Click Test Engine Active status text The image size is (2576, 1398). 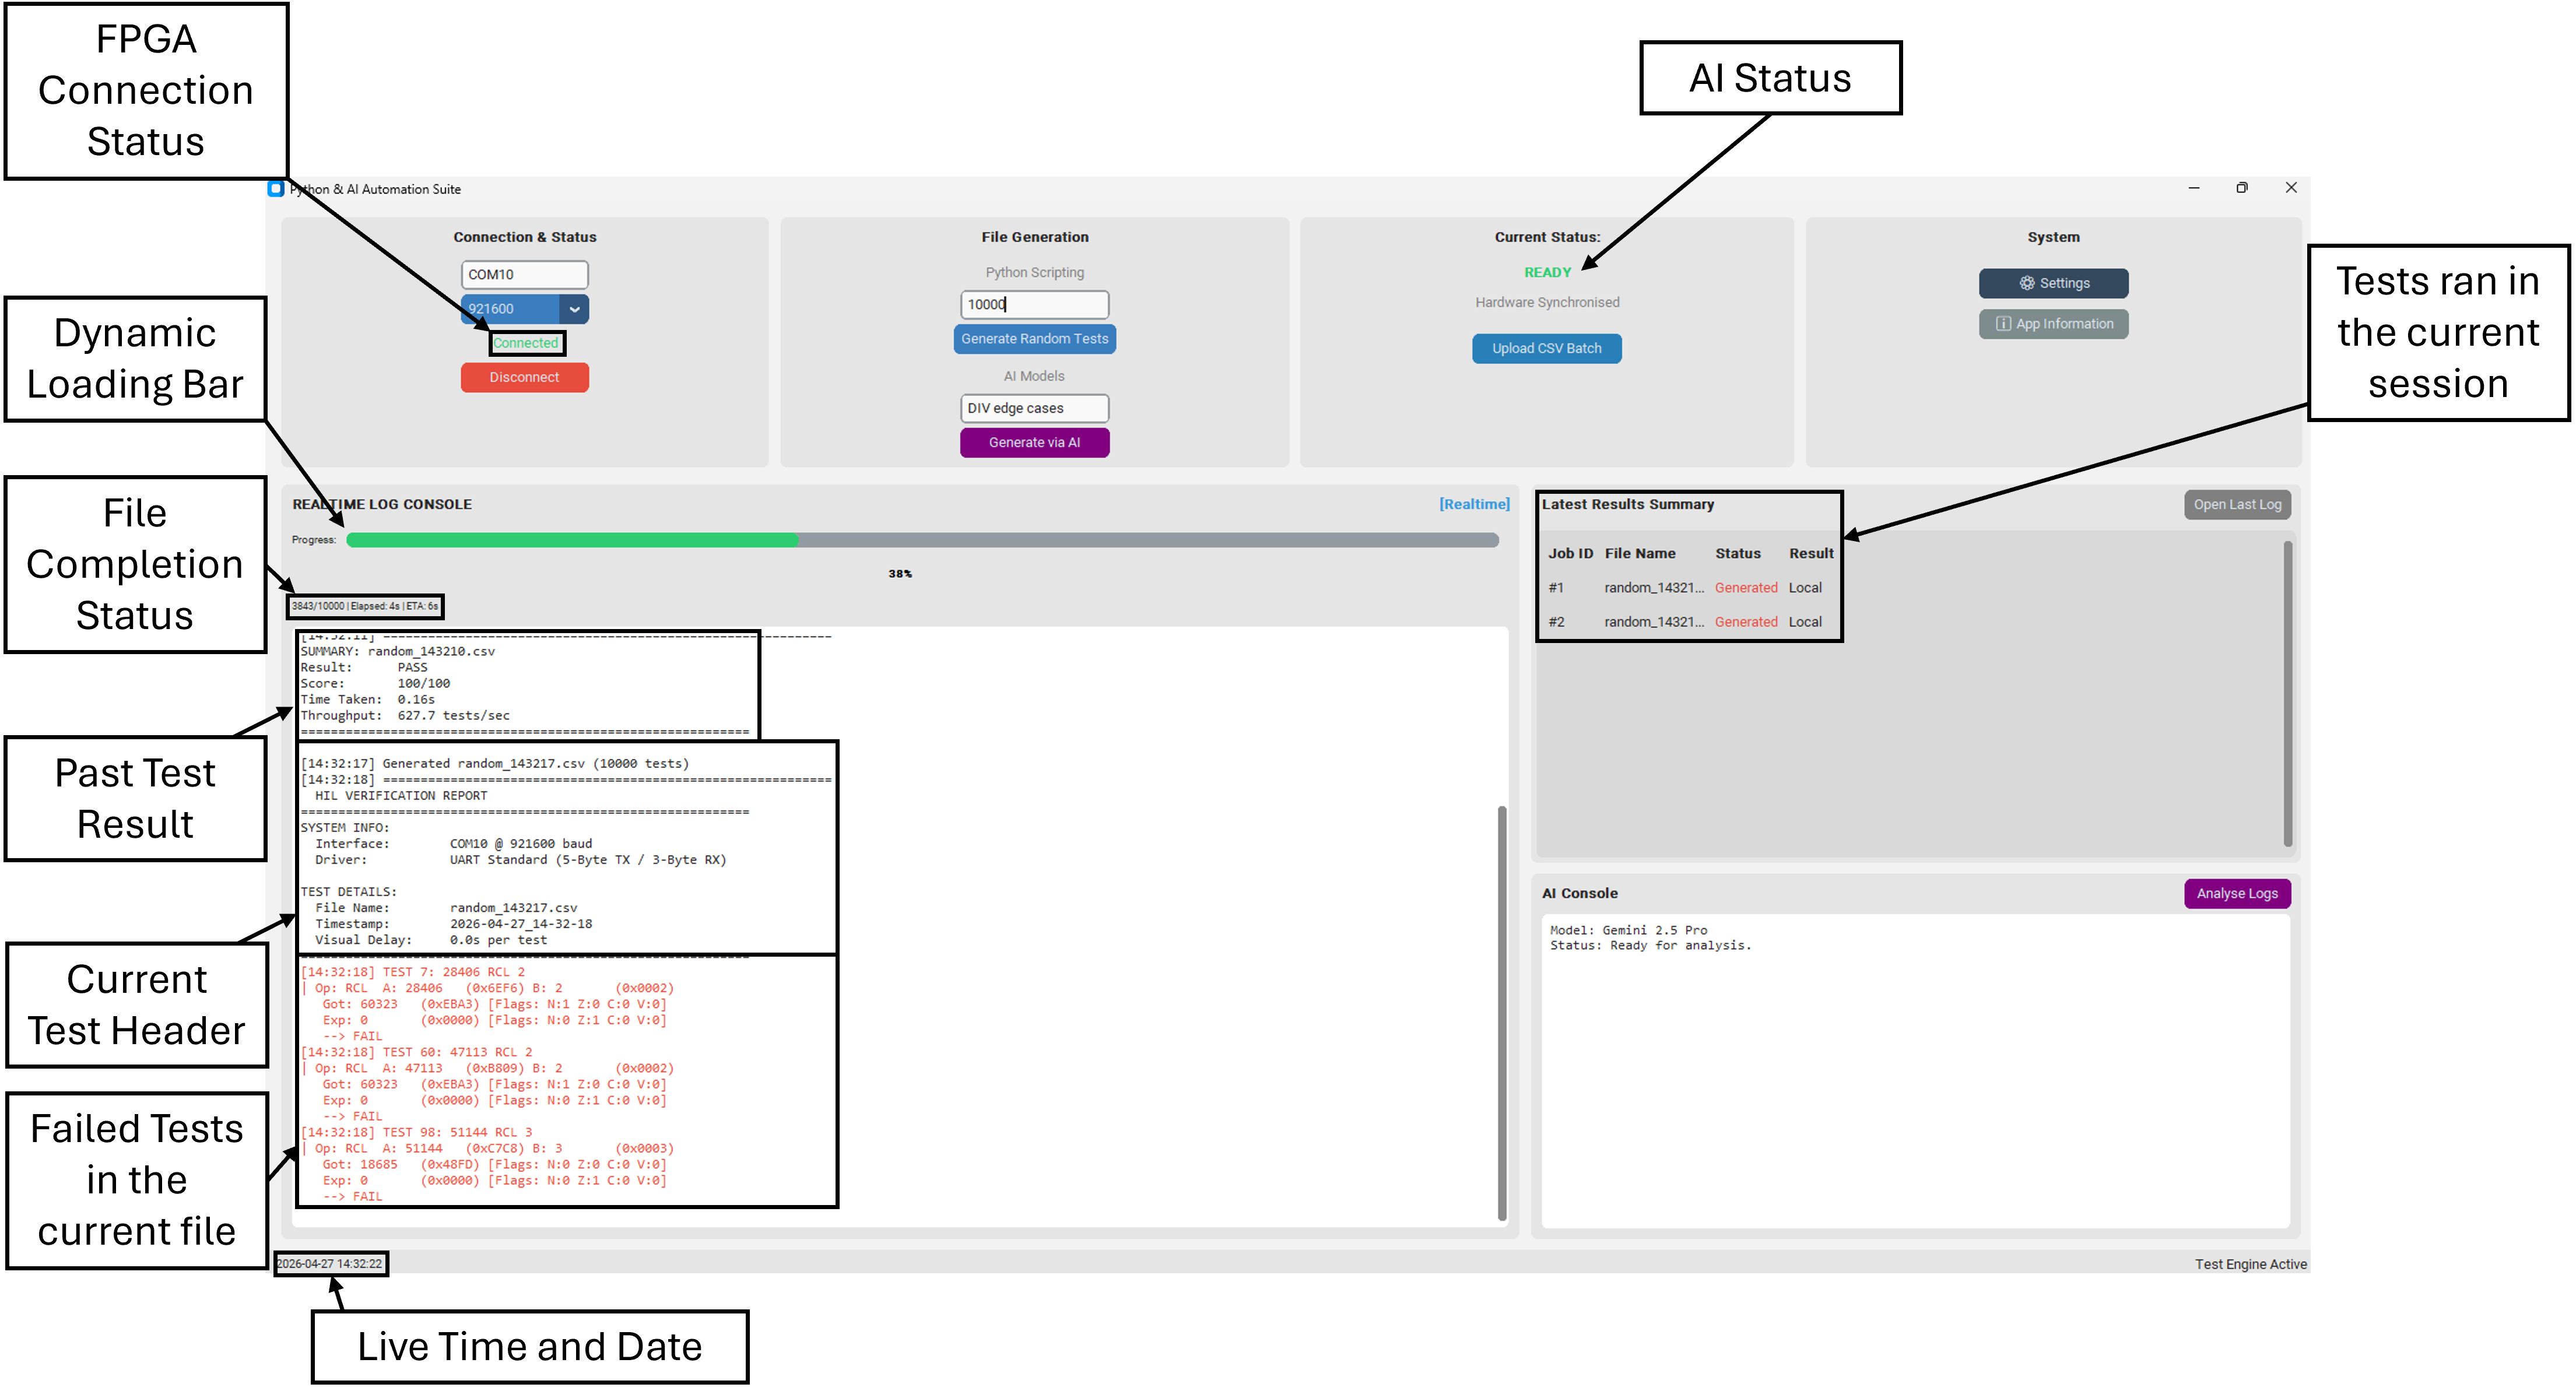[2250, 1265]
